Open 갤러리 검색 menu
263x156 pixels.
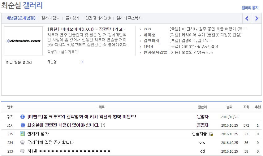(x=50, y=18)
